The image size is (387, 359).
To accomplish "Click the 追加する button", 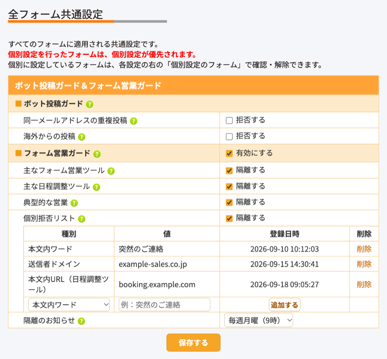I will click(x=285, y=305).
